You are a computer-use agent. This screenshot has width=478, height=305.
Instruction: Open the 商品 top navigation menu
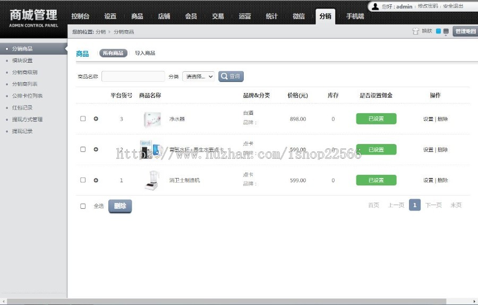(137, 16)
